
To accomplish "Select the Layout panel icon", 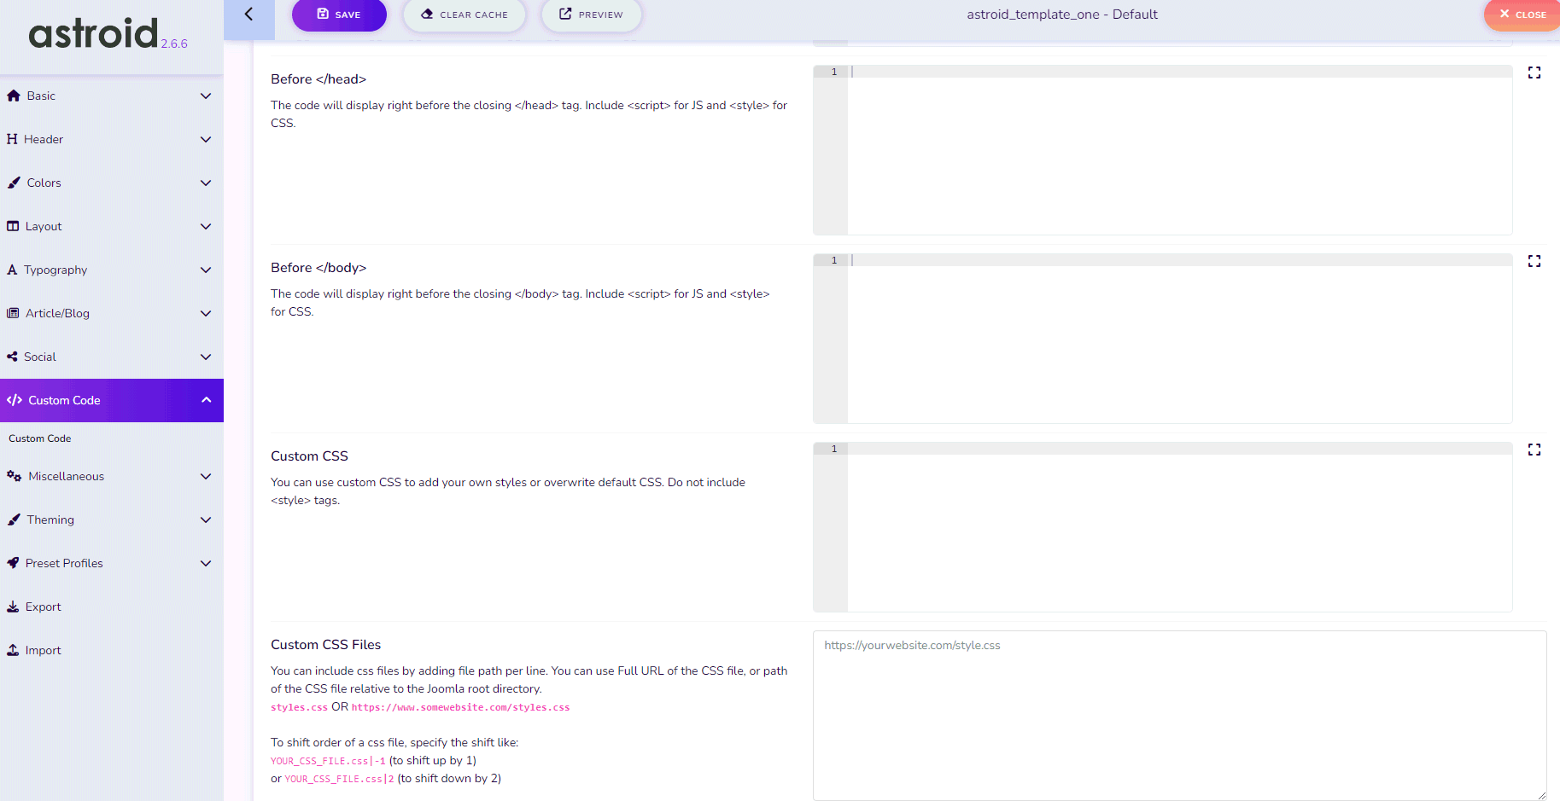I will (x=14, y=226).
